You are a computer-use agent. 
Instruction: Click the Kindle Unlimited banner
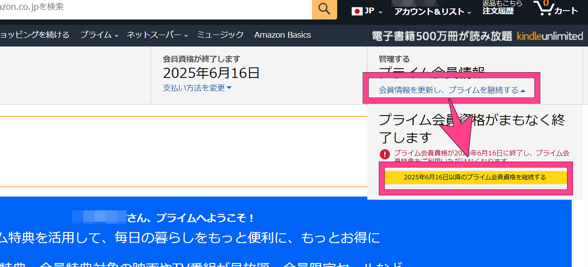click(478, 36)
